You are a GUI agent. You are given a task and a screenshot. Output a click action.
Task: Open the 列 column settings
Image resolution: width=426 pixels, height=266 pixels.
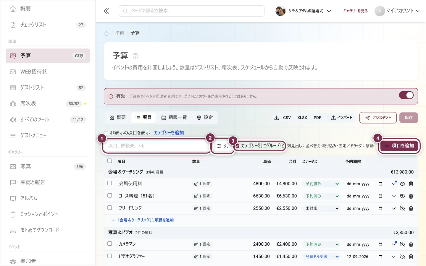pyautogui.click(x=223, y=146)
